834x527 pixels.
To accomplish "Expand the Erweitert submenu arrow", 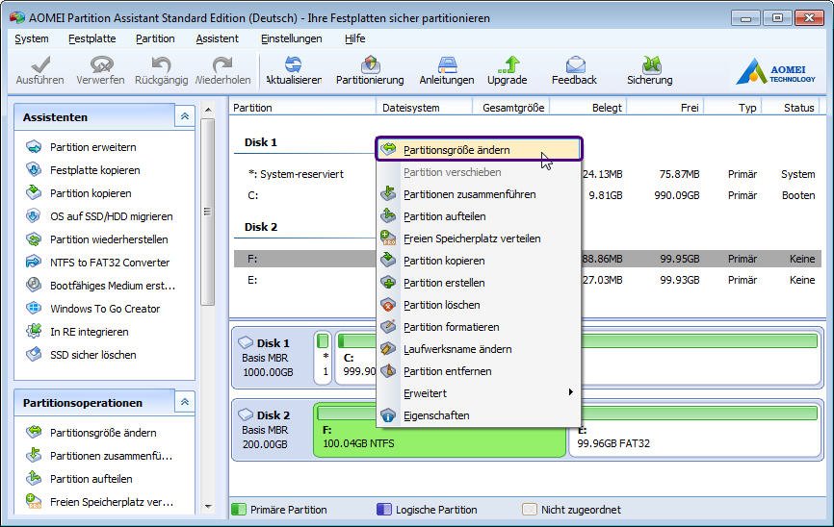I will [x=570, y=392].
